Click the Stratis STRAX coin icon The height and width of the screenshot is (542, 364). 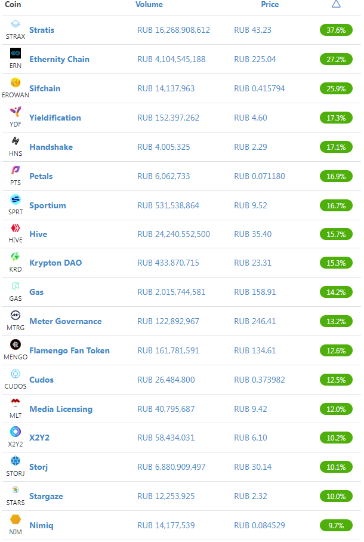pos(16,24)
